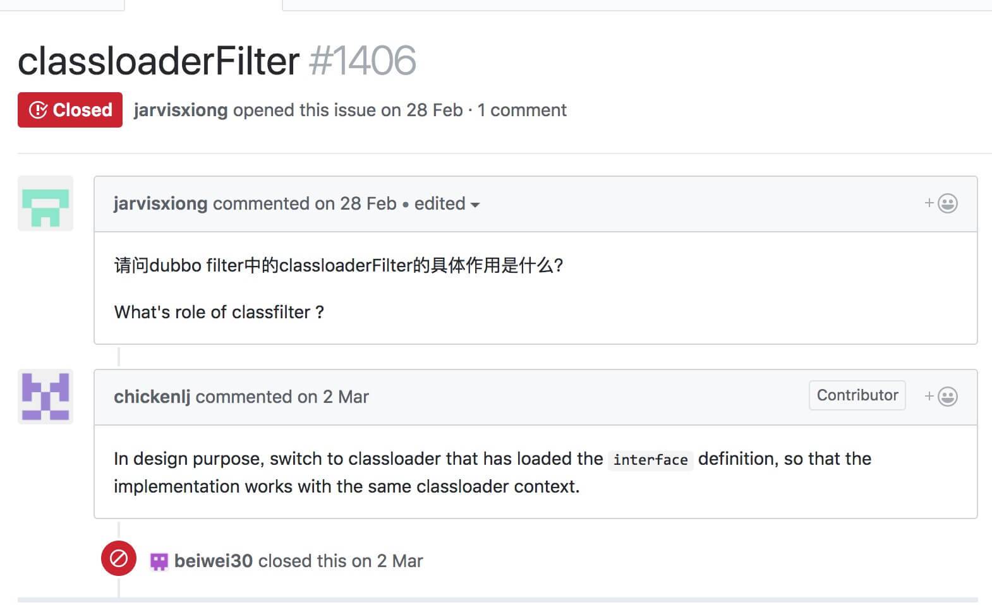This screenshot has height=605, width=992.
Task: Add reaction to chickenlj's comment
Action: pos(941,397)
